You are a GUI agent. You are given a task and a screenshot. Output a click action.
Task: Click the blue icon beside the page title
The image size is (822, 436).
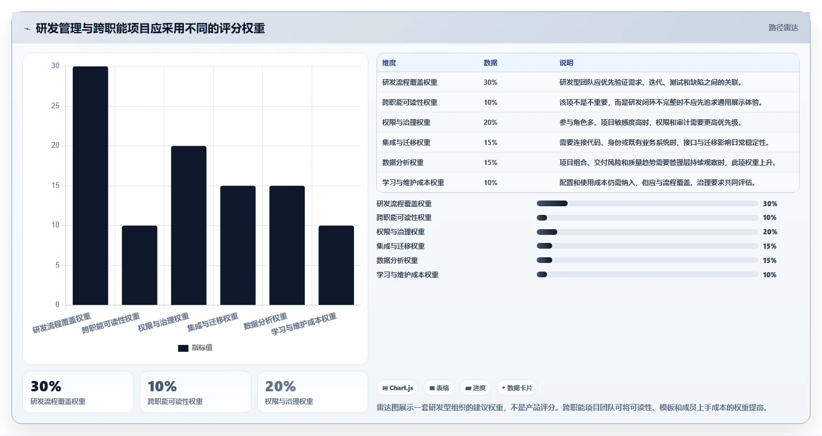pos(27,29)
